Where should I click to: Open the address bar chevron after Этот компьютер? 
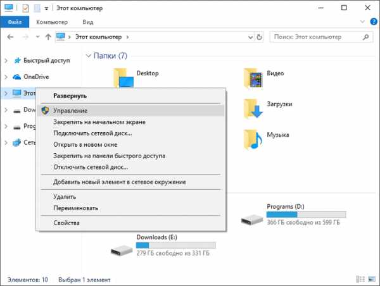click(127, 37)
